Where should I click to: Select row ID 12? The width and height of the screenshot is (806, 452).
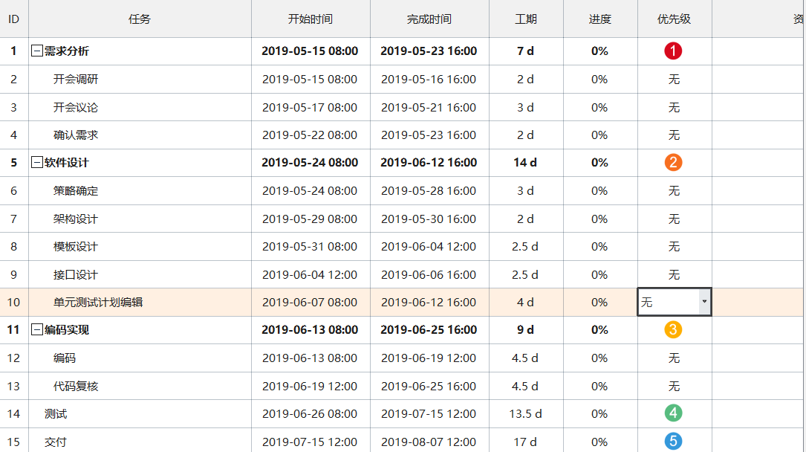pos(13,358)
